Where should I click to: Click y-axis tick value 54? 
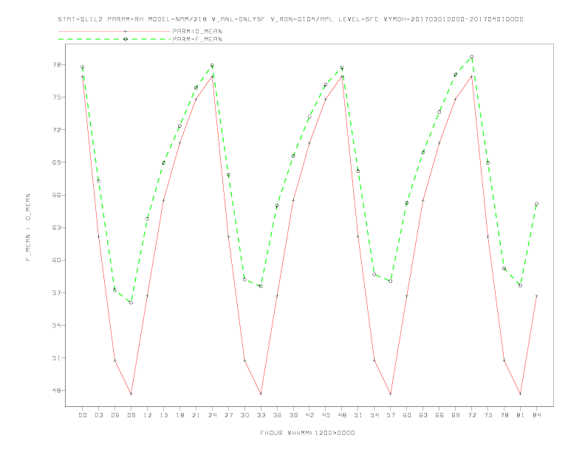point(57,325)
